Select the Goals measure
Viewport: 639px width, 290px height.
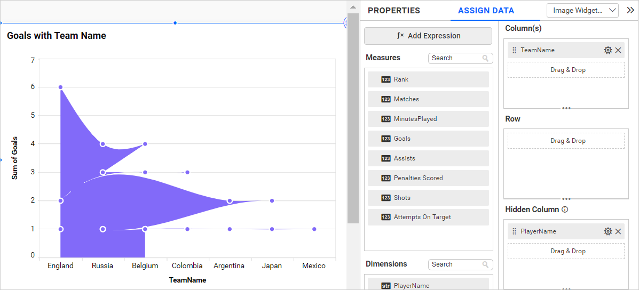[x=428, y=139]
